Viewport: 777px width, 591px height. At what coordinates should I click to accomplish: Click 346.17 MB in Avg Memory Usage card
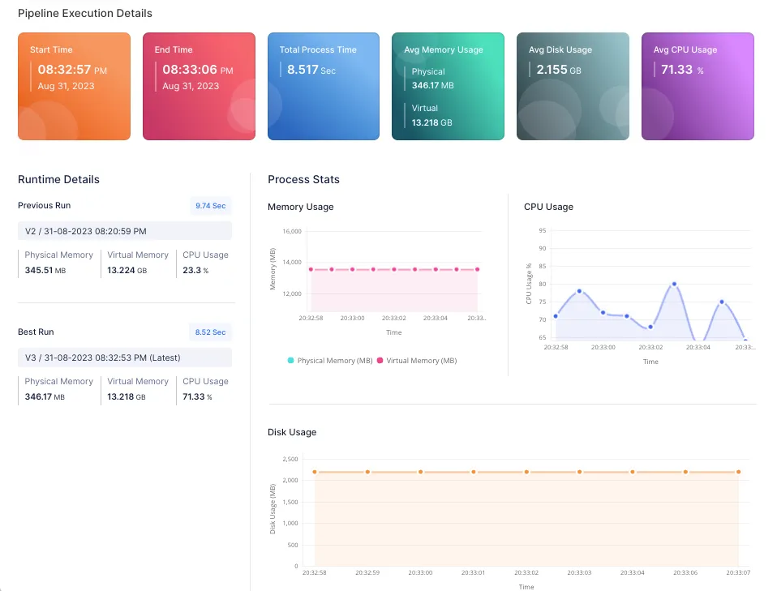[x=432, y=85]
